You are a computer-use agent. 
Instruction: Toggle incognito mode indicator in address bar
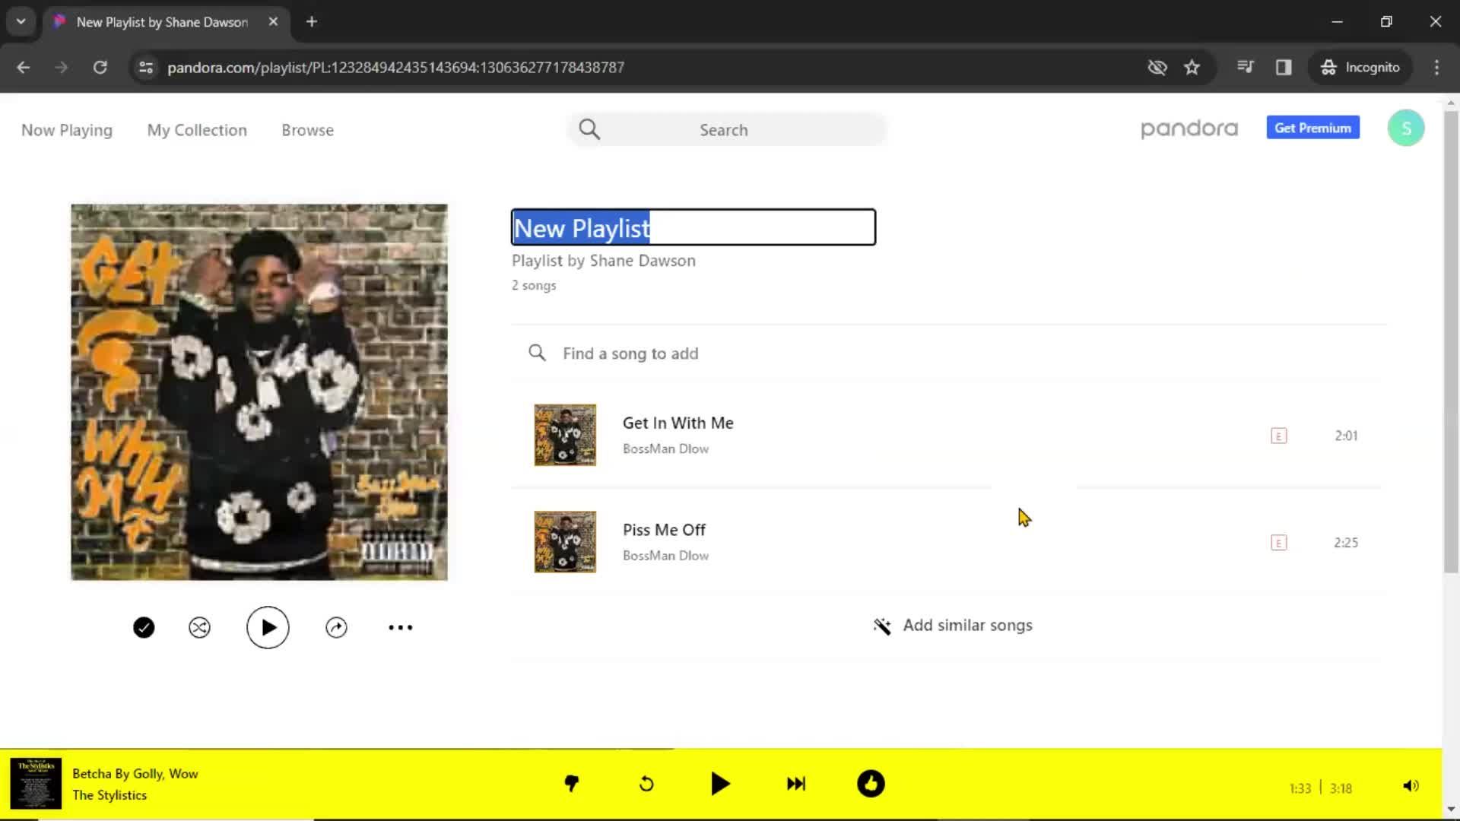[x=1362, y=67]
